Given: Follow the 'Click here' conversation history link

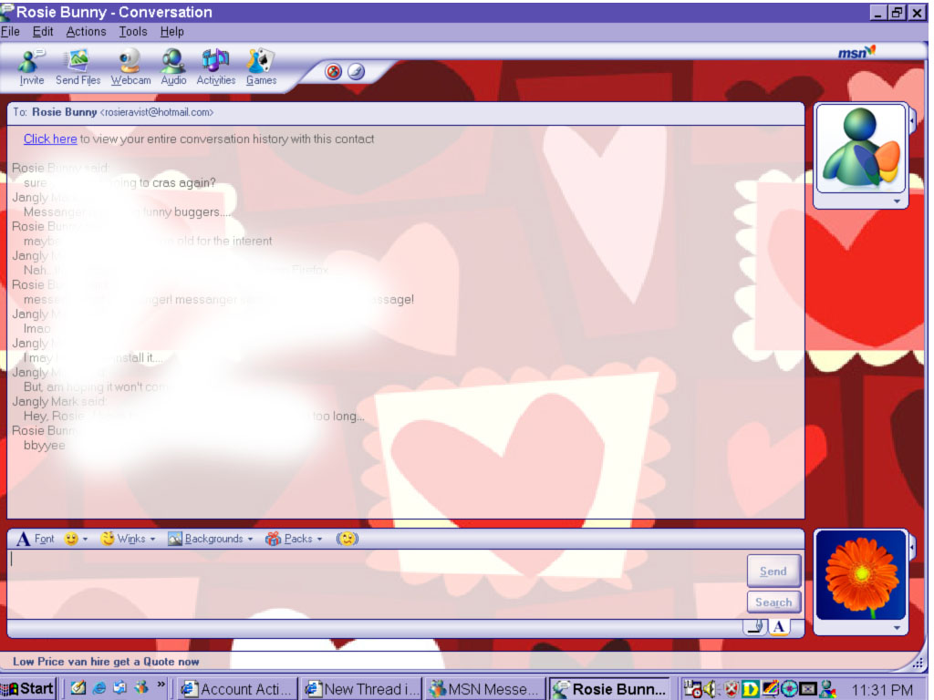Looking at the screenshot, I should (50, 139).
